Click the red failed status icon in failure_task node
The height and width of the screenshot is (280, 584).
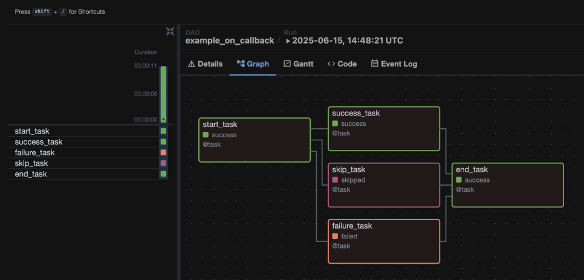point(335,236)
